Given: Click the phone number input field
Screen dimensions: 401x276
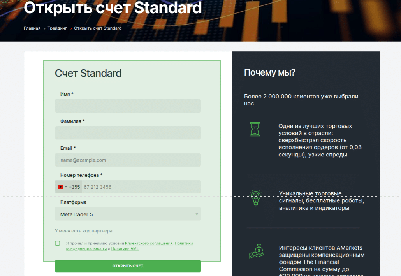Looking at the screenshot, I should (x=141, y=187).
